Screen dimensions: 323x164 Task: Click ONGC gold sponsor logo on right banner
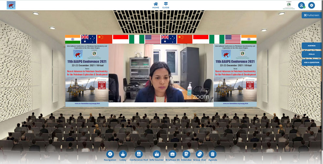pyautogui.click(x=250, y=85)
